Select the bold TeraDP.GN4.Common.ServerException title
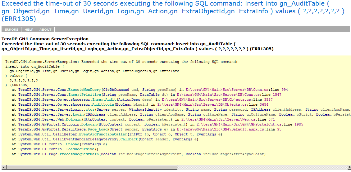351x172 pixels. pyautogui.click(x=45, y=39)
